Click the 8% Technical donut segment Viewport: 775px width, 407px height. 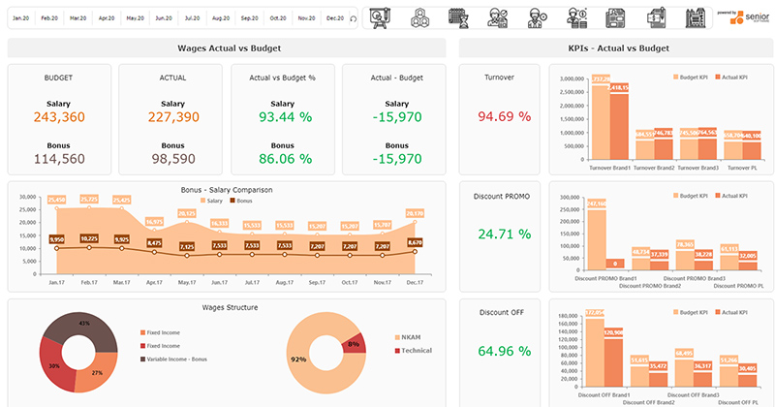point(355,344)
